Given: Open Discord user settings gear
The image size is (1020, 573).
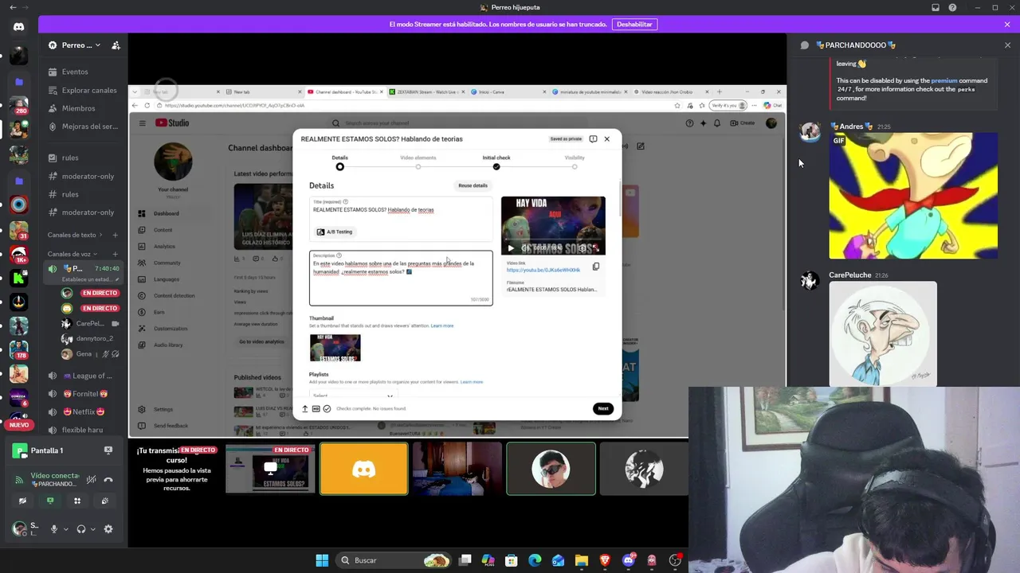Looking at the screenshot, I should pyautogui.click(x=108, y=529).
